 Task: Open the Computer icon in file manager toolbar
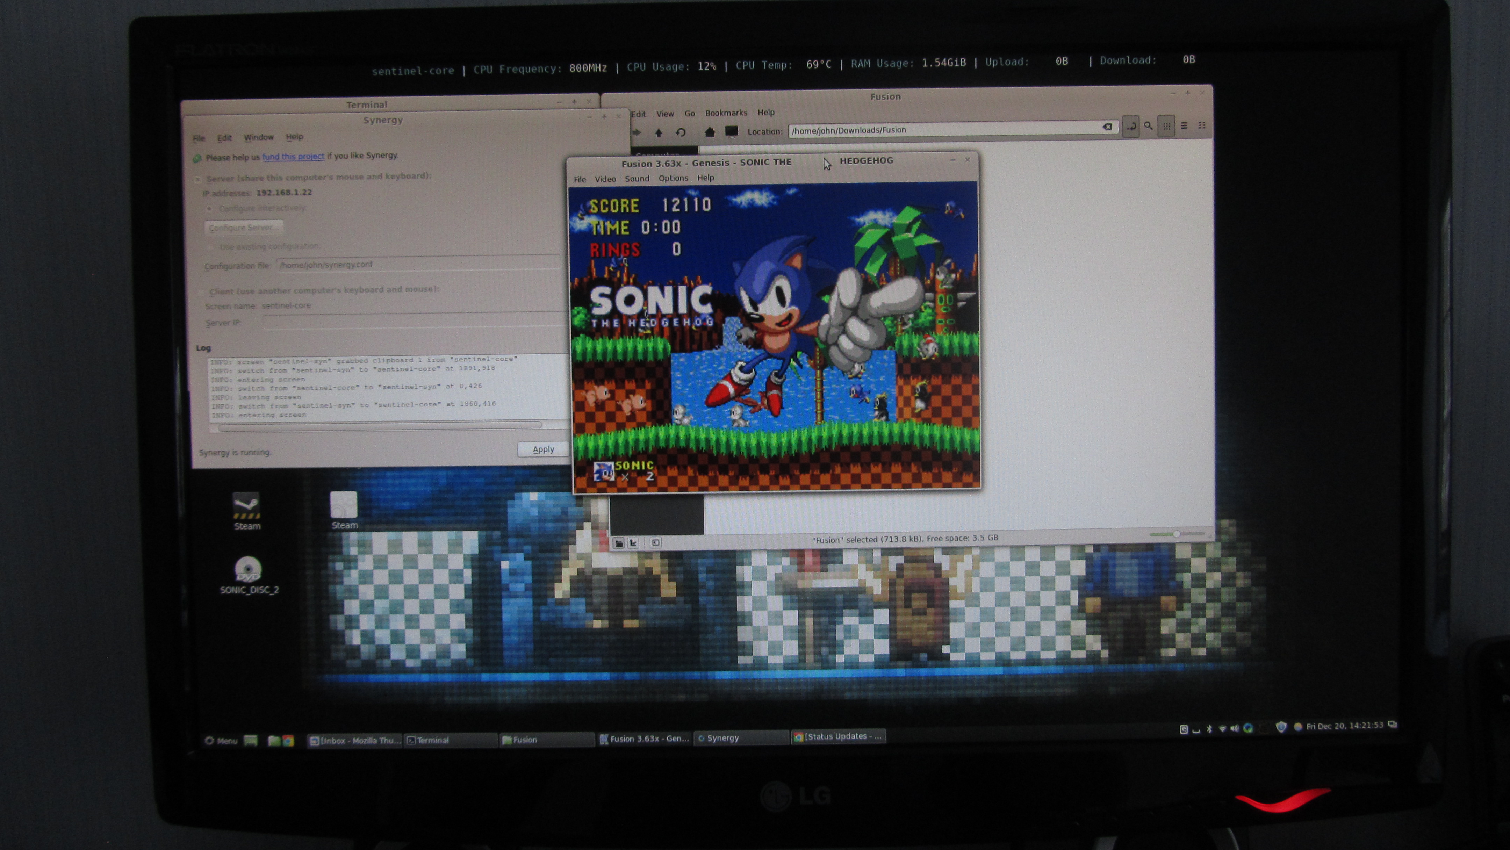point(732,132)
